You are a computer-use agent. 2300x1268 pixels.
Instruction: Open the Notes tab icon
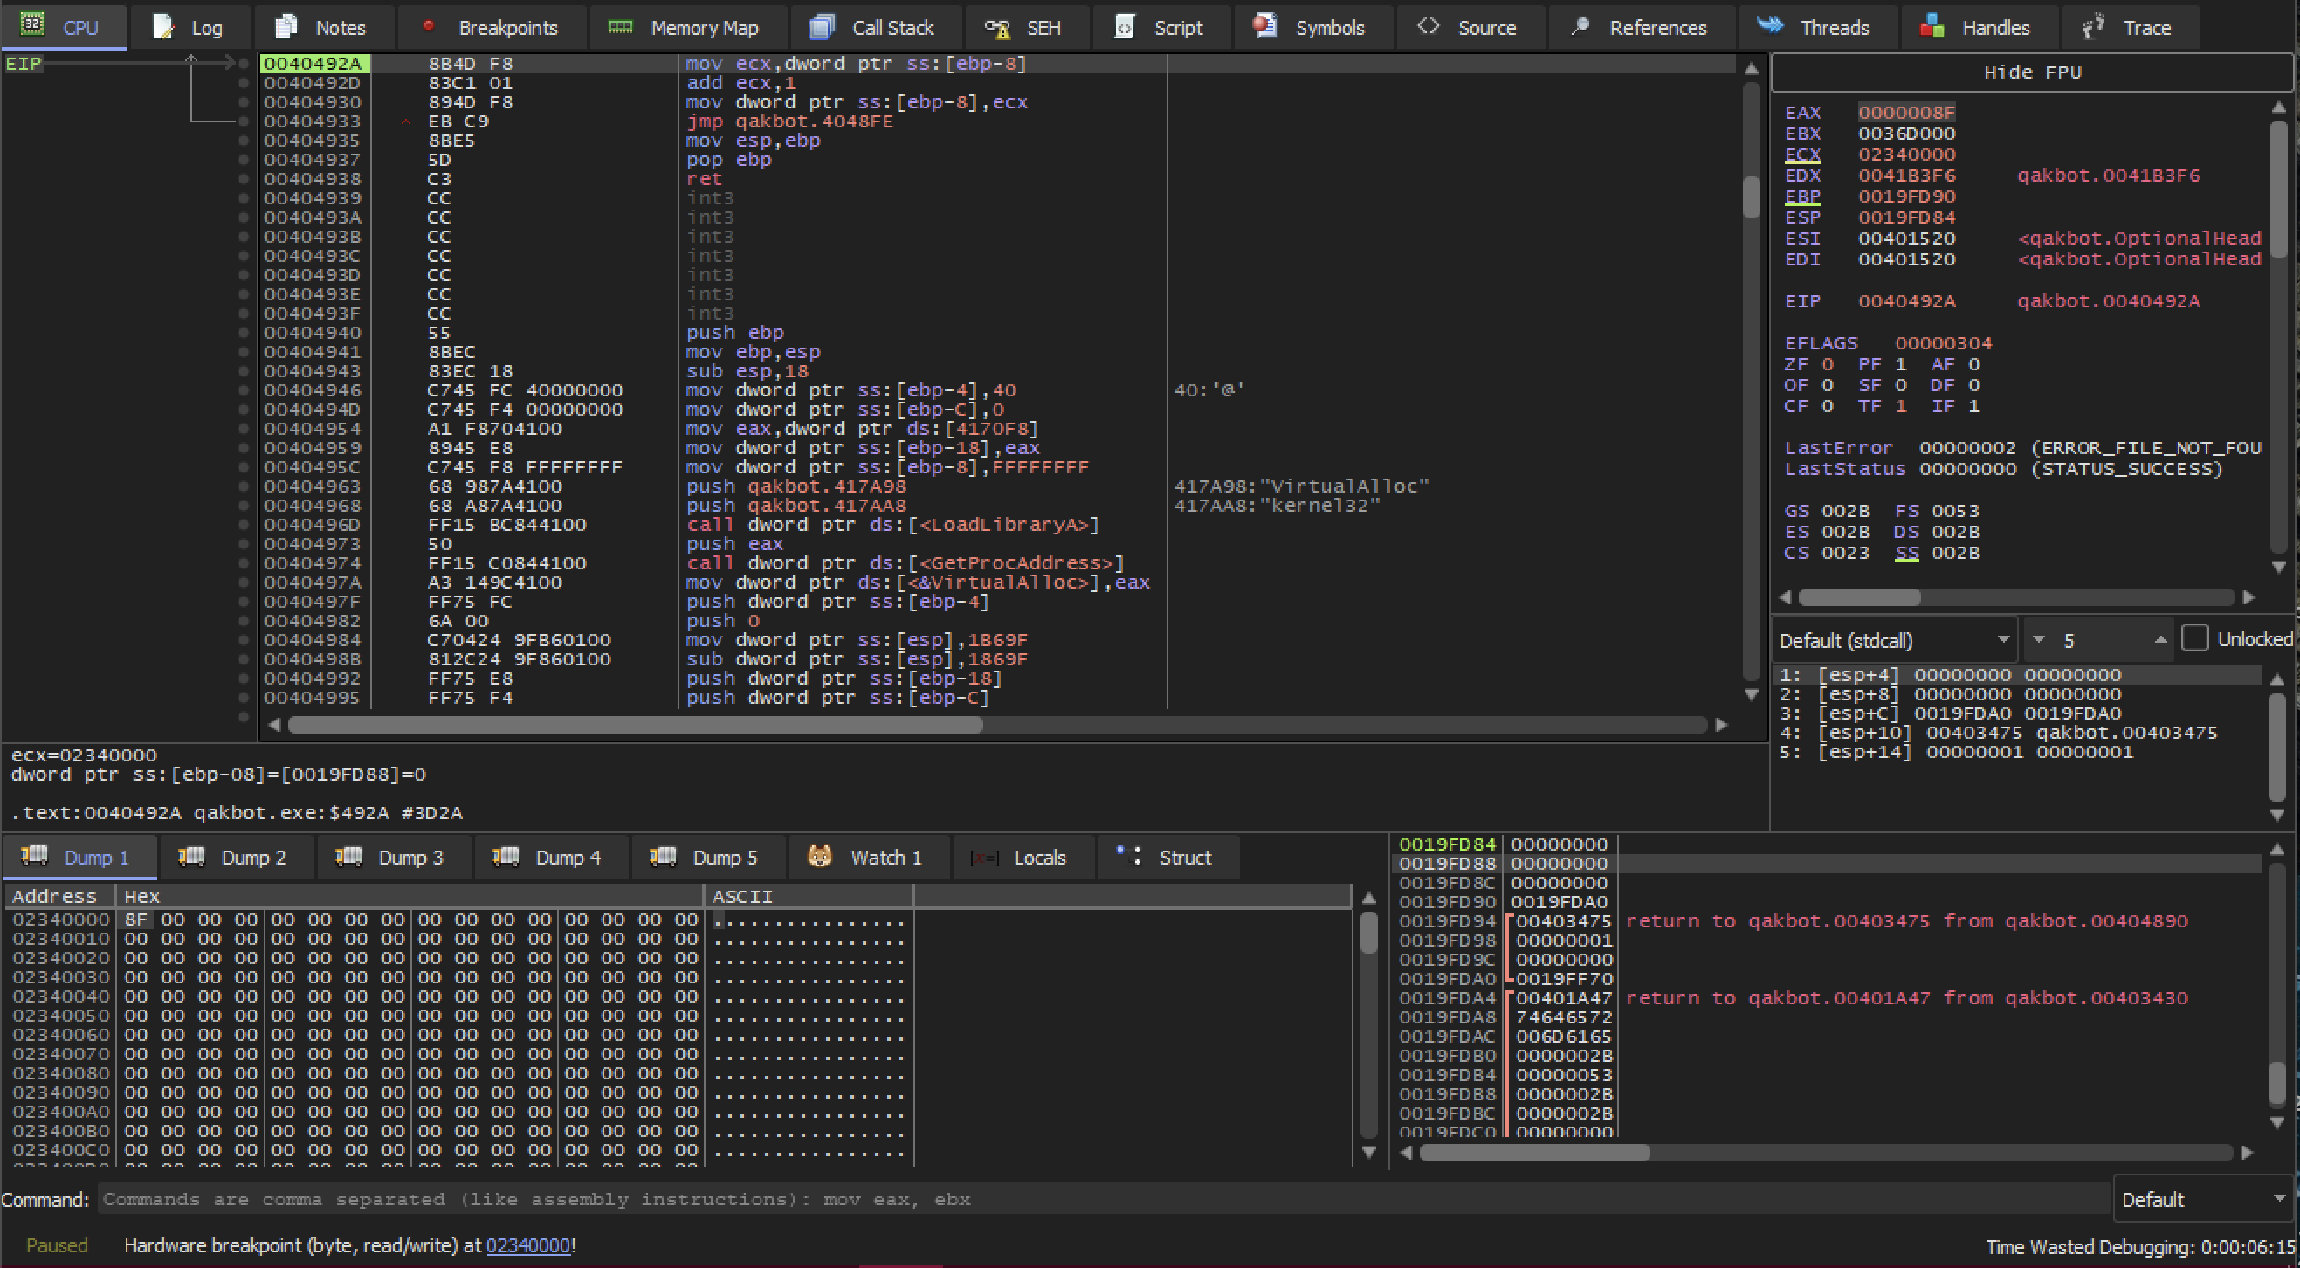click(286, 27)
